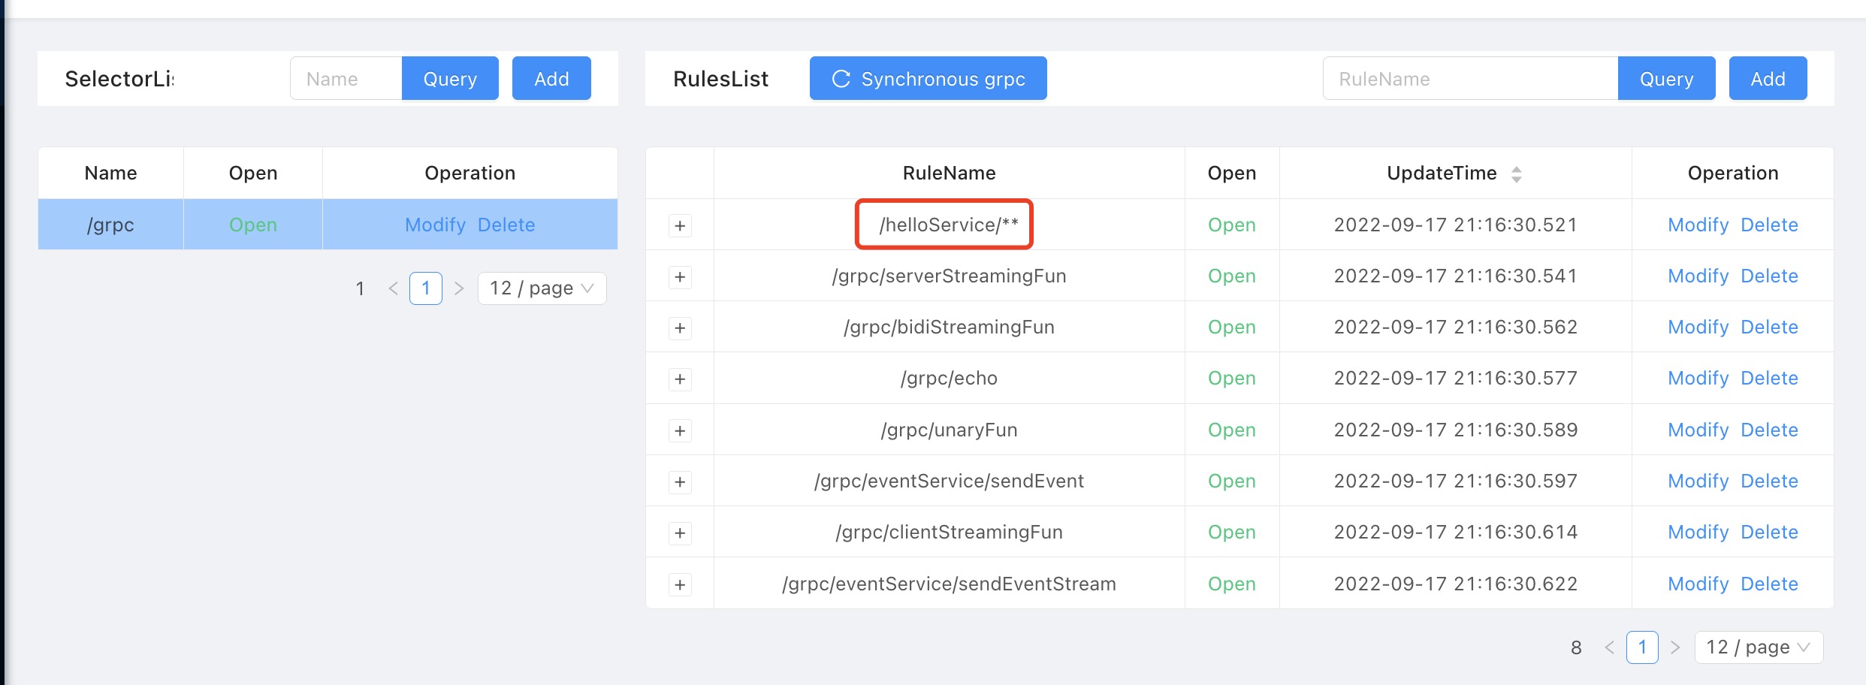Delete the /grpc/serverStreamingFun rule

pyautogui.click(x=1769, y=276)
